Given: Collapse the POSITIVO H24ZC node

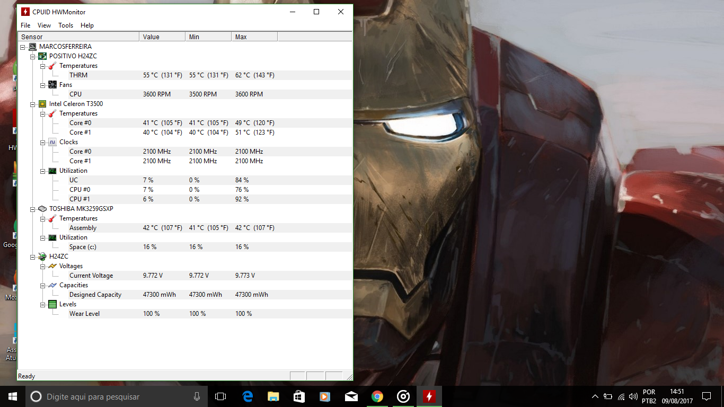Looking at the screenshot, I should pos(32,56).
